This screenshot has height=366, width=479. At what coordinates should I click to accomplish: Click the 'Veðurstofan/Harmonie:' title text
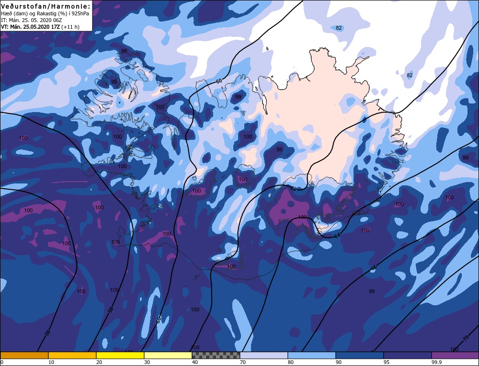(46, 6)
